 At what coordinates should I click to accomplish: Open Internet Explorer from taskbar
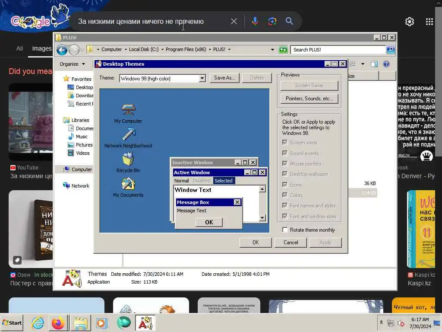point(38,322)
